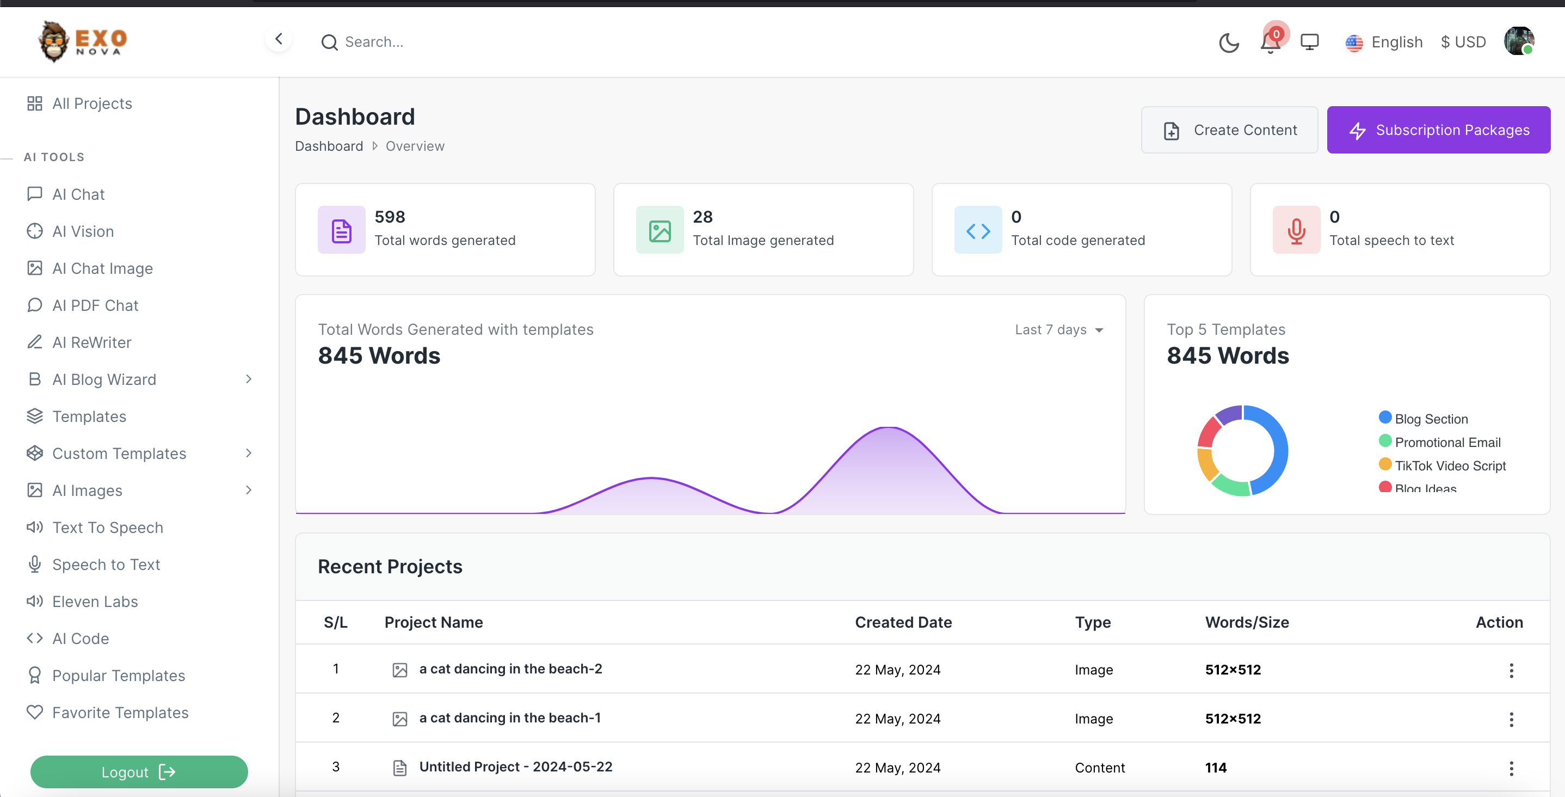The width and height of the screenshot is (1565, 797).
Task: Collapse the sidebar with left chevron
Action: click(279, 40)
